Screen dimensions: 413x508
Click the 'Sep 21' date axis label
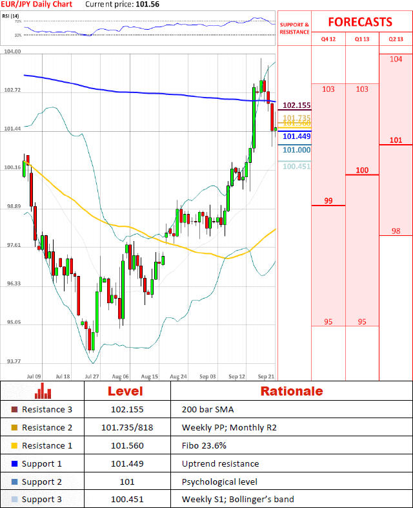[x=266, y=376]
